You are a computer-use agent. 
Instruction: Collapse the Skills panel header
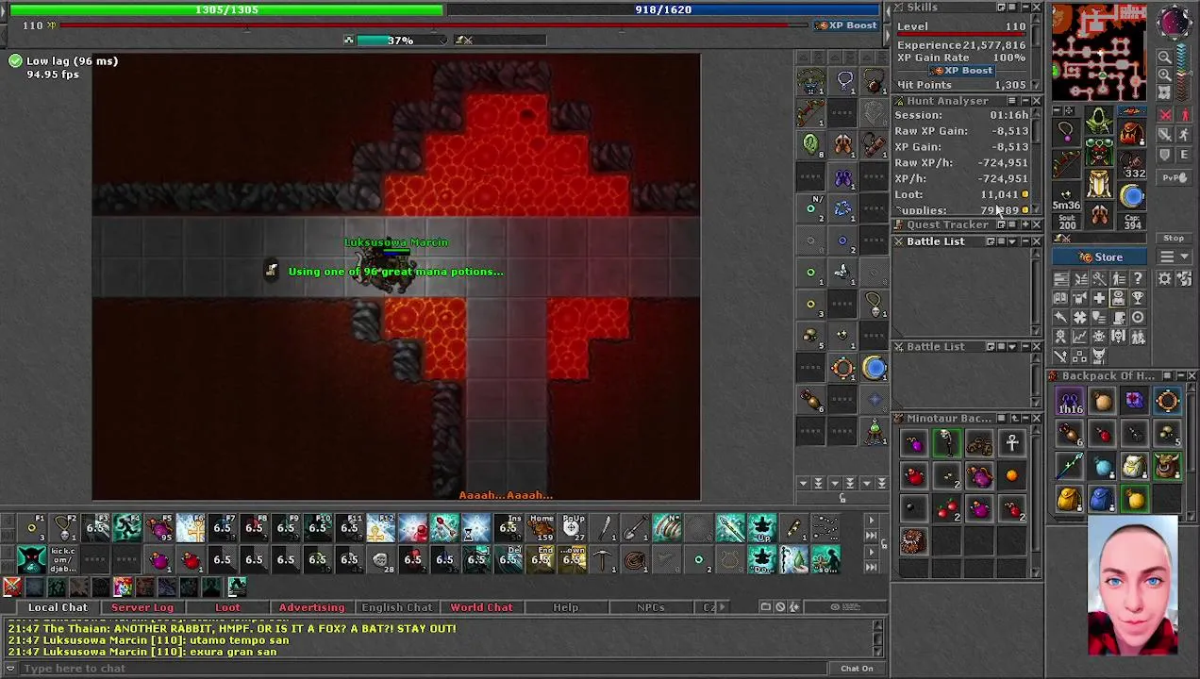[1024, 8]
